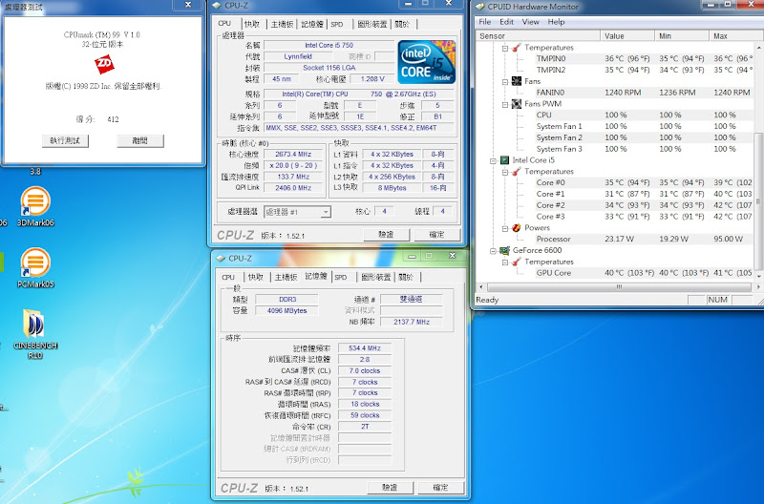
Task: Switch to the 主機板 tab in upper CPU-Z
Action: (x=282, y=24)
